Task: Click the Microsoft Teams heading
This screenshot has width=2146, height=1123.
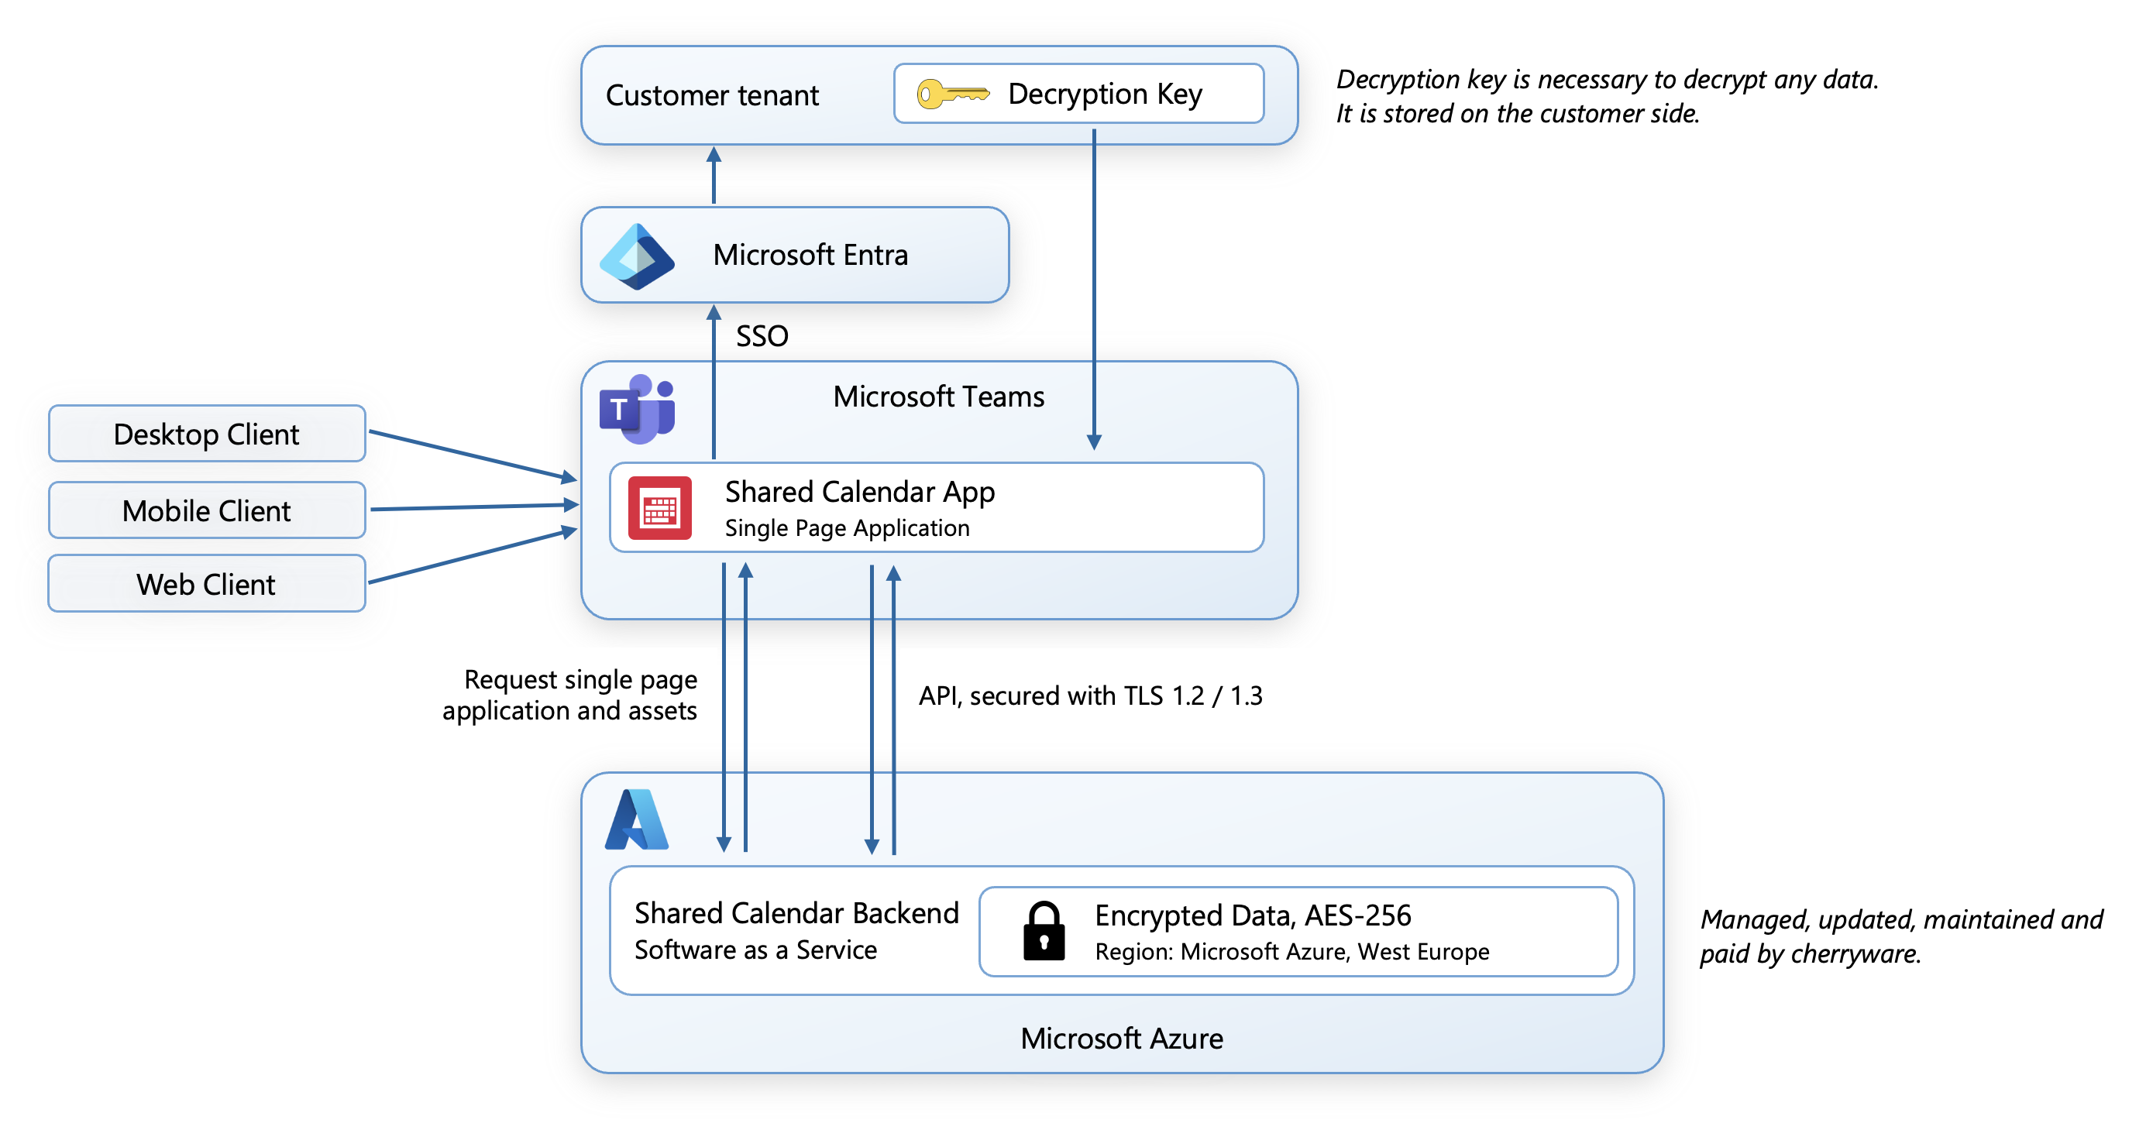Action: [x=938, y=397]
